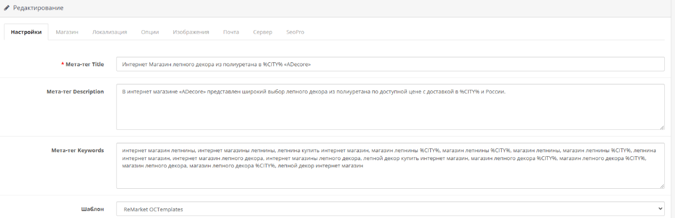
Task: Switch to the Настройки tab
Action: click(26, 32)
